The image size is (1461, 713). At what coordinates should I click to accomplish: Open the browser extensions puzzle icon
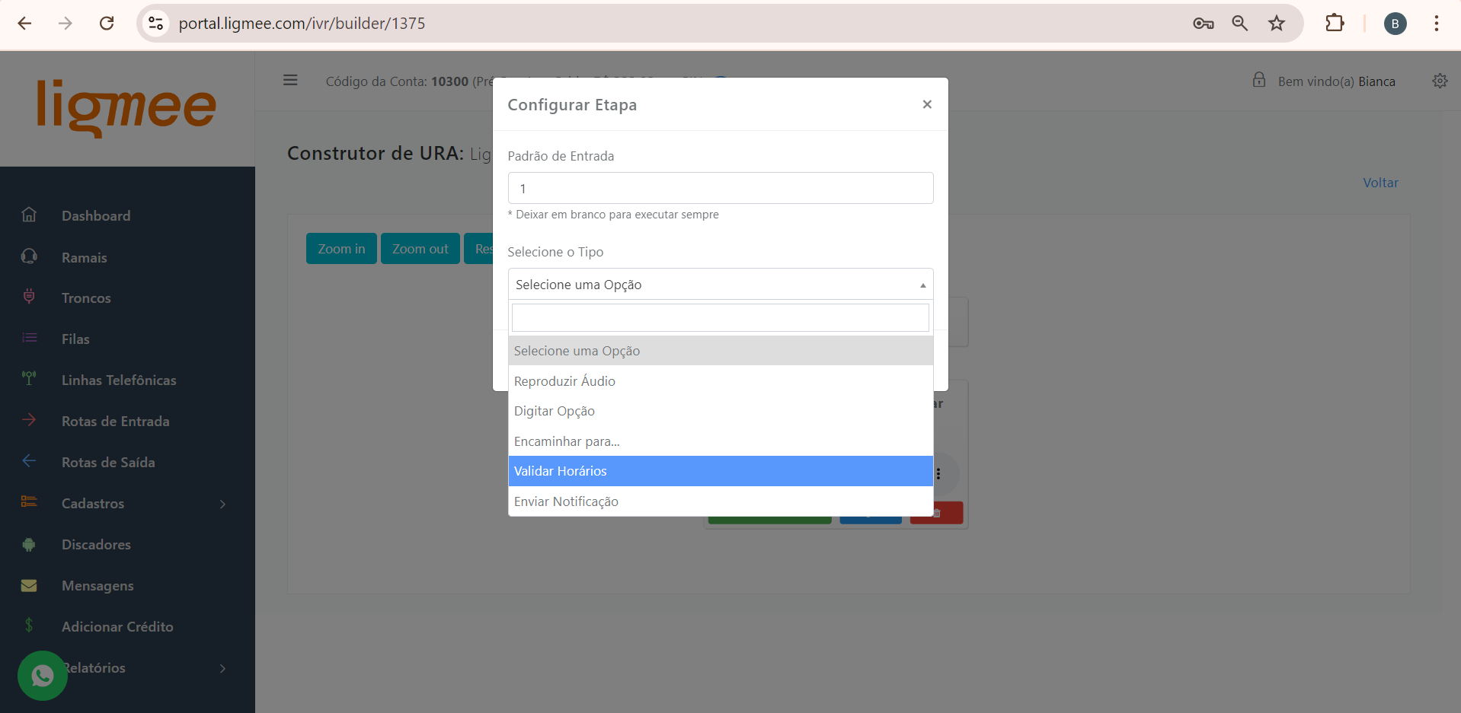coord(1335,24)
